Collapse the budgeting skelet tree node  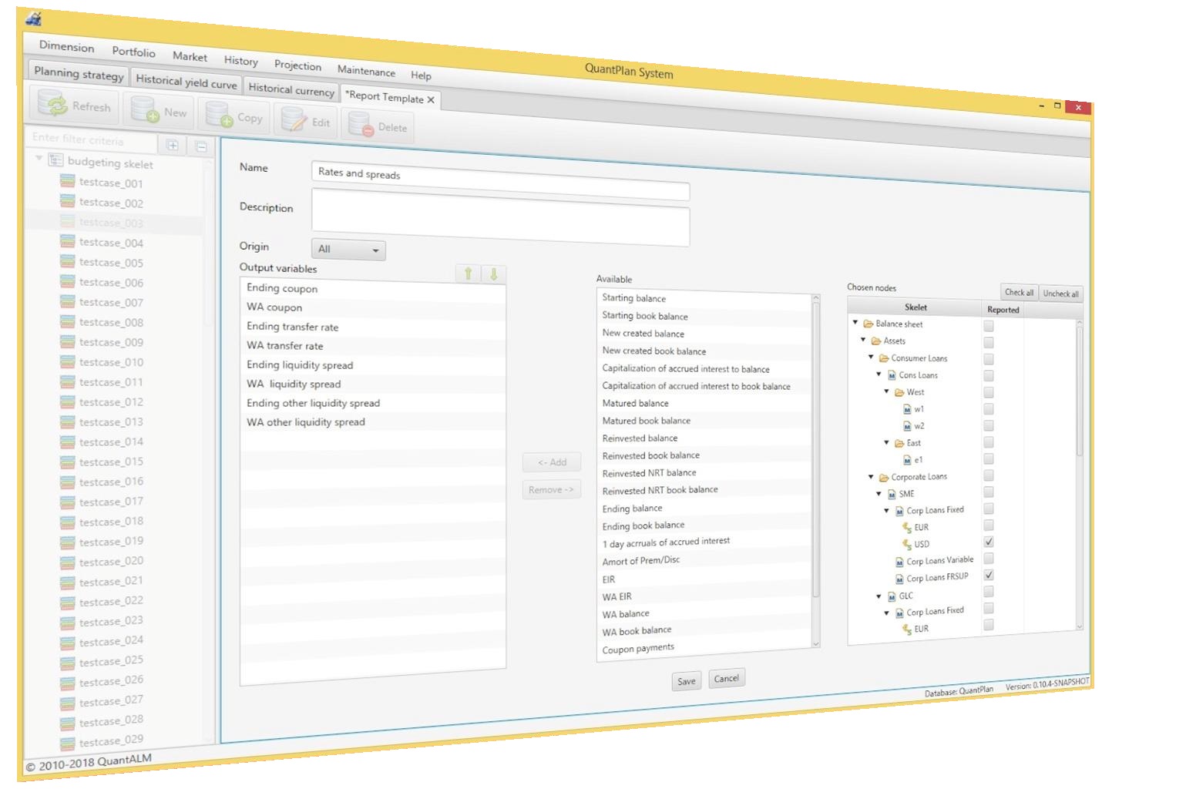tap(39, 158)
